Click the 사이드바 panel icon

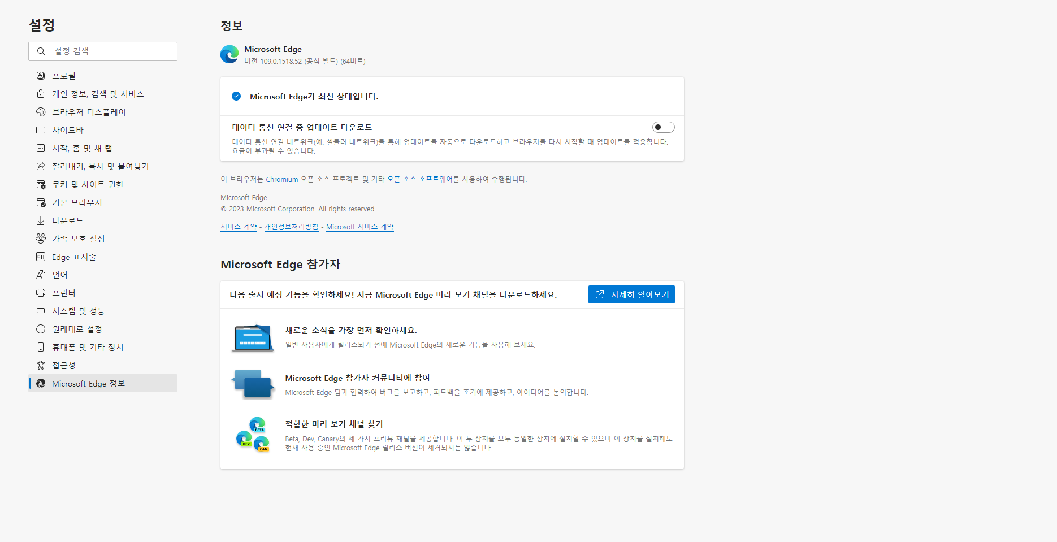[41, 130]
